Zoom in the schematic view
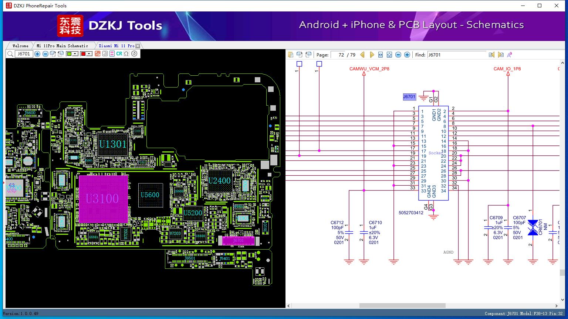 (407, 55)
